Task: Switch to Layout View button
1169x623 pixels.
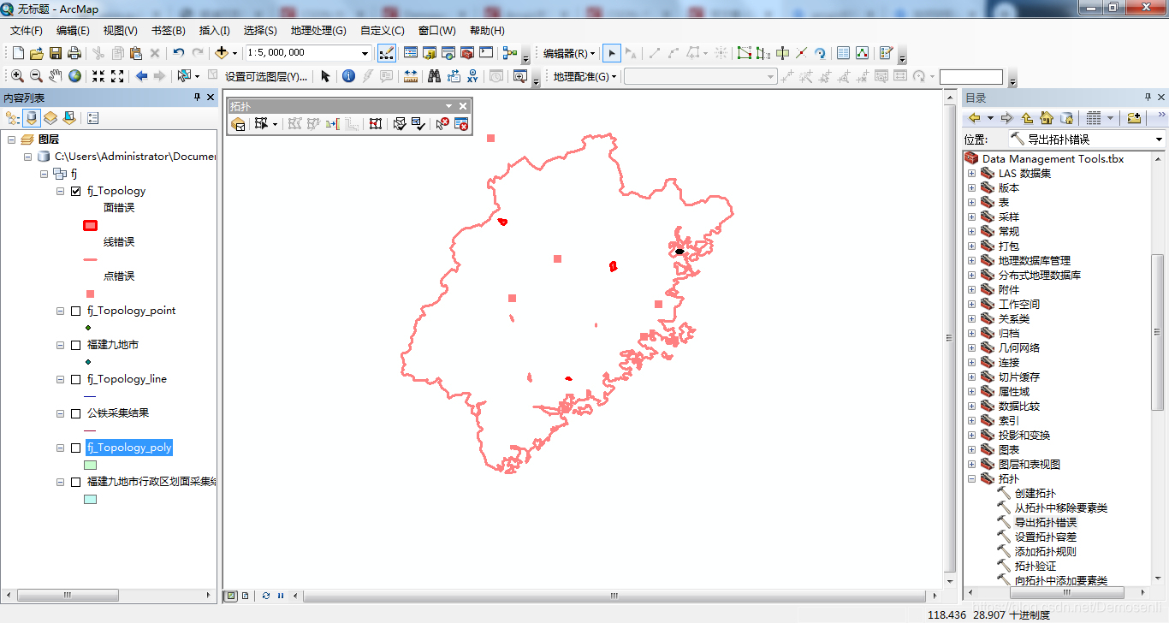Action: coord(245,596)
